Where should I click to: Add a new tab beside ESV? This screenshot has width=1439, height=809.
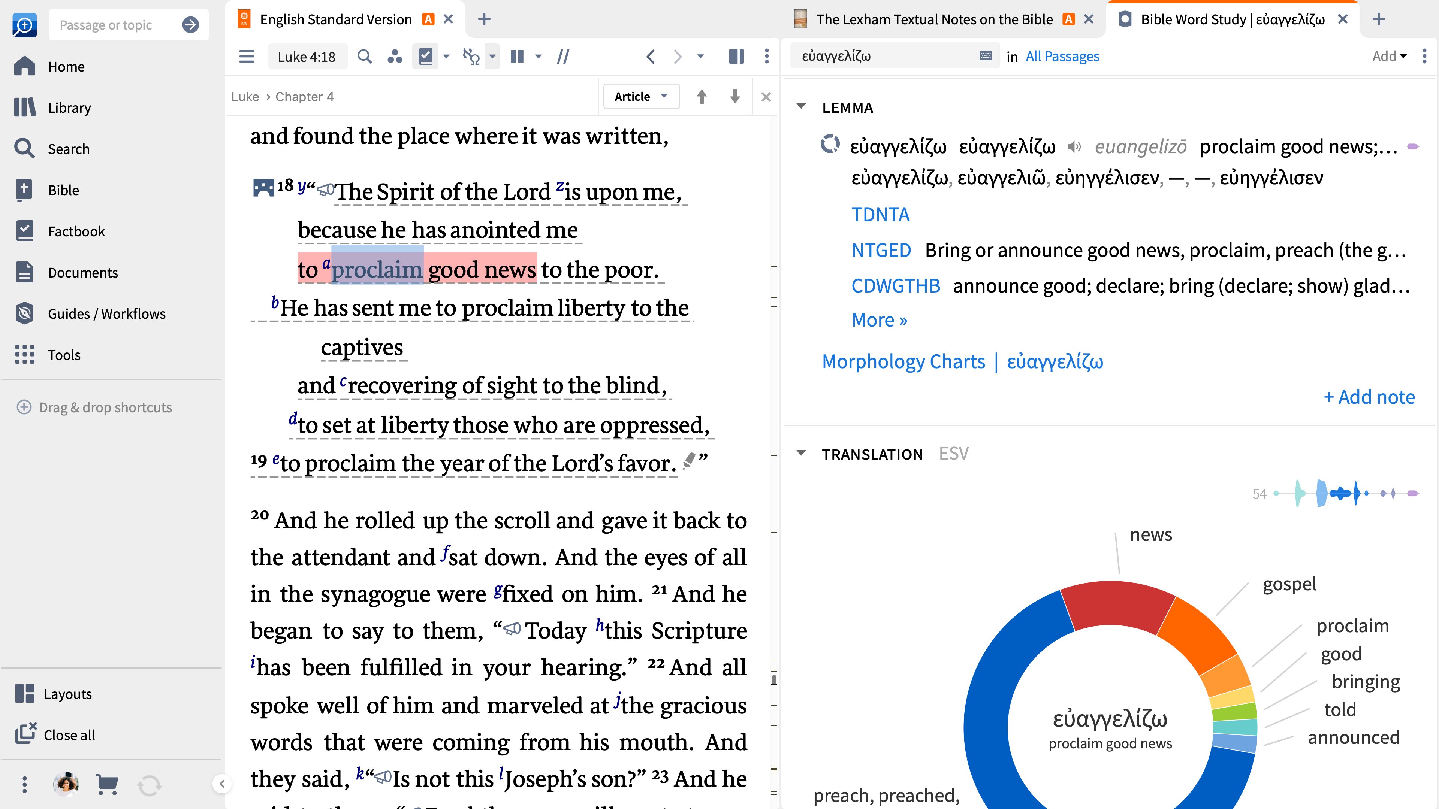(484, 19)
